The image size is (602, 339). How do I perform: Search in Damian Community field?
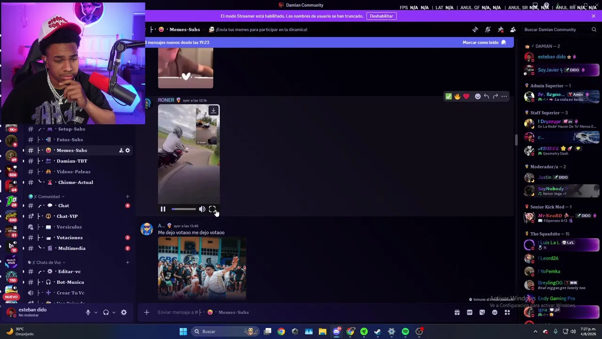pos(560,30)
